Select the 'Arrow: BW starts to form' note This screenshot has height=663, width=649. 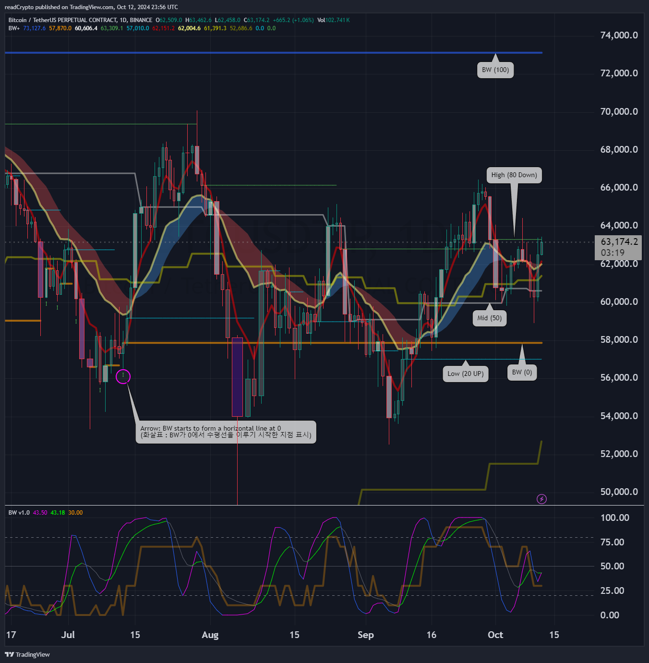[226, 432]
